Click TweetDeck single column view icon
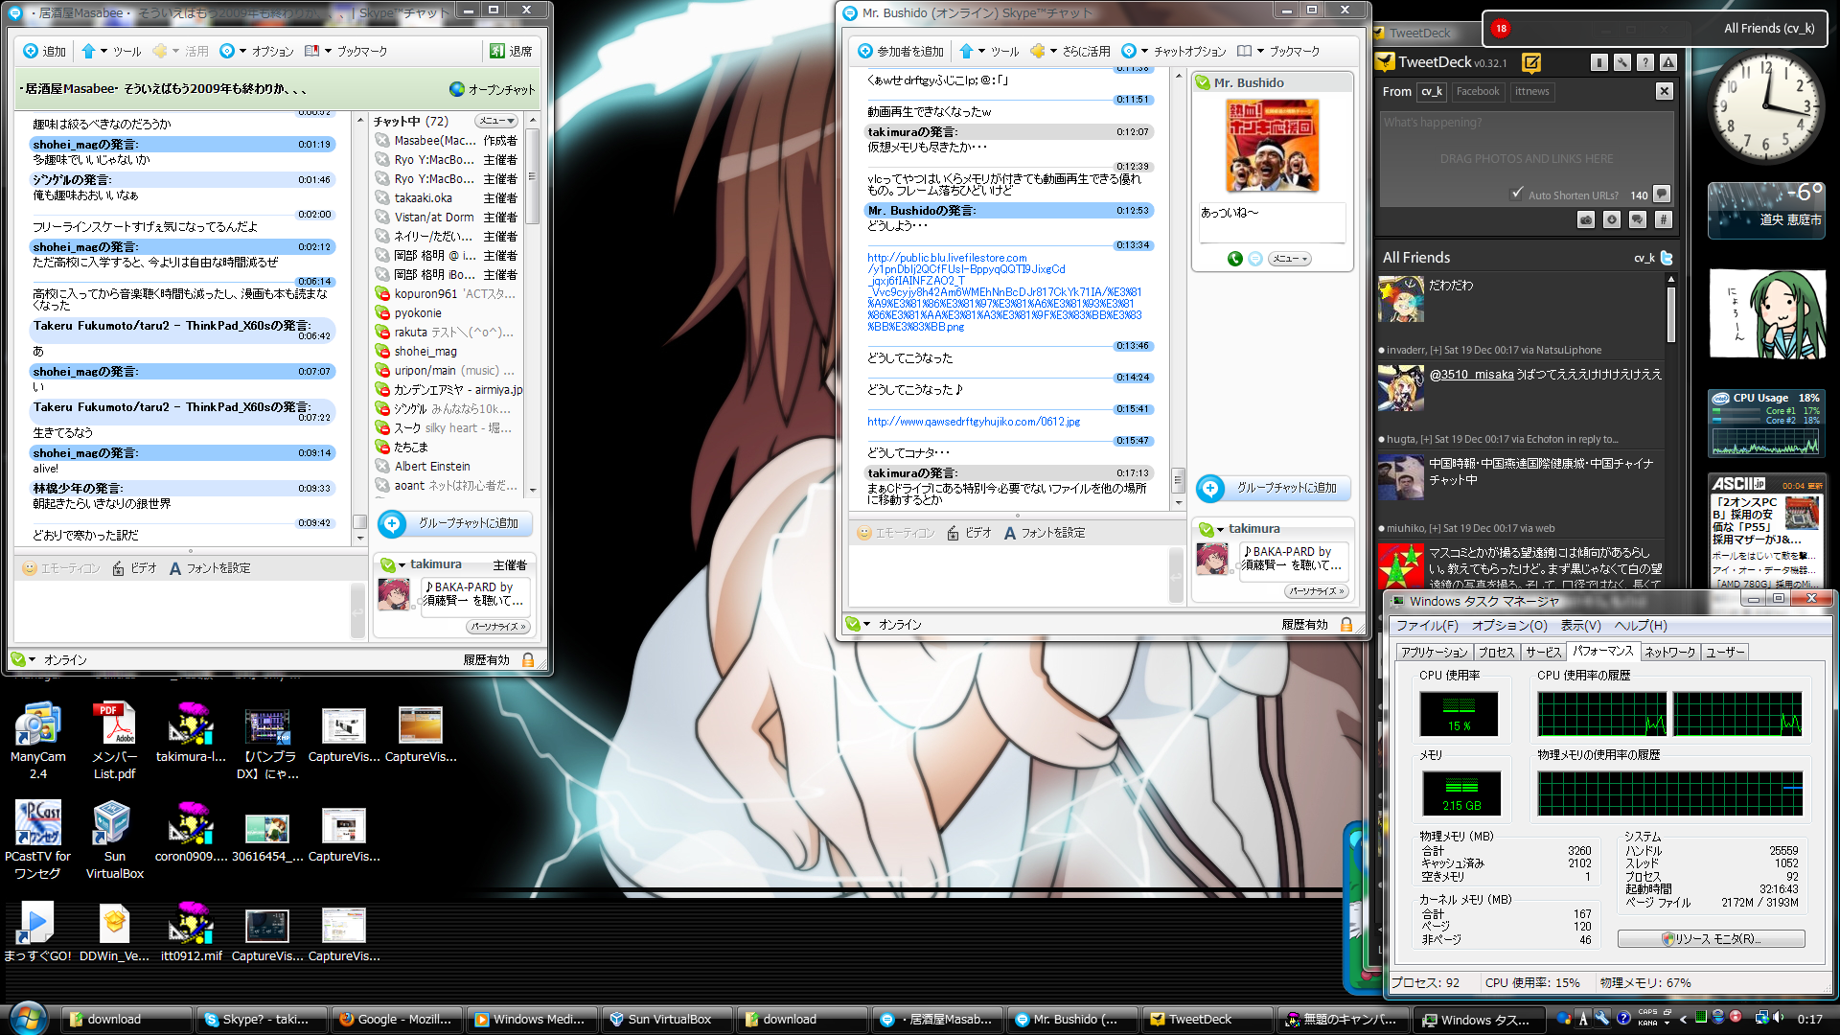1840x1035 pixels. (1598, 62)
